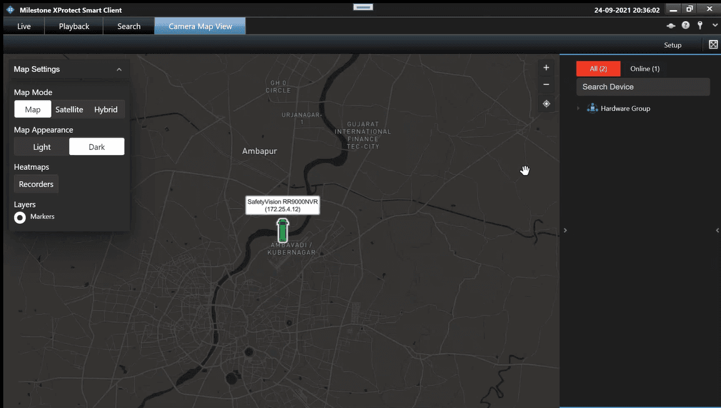Image resolution: width=721 pixels, height=408 pixels.
Task: Click the key login icon
Action: point(700,26)
